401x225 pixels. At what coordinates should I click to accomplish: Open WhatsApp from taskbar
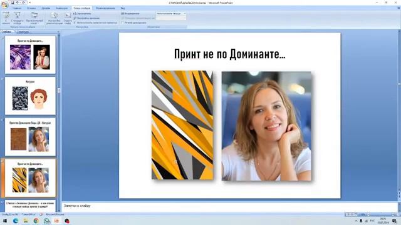tap(46, 221)
